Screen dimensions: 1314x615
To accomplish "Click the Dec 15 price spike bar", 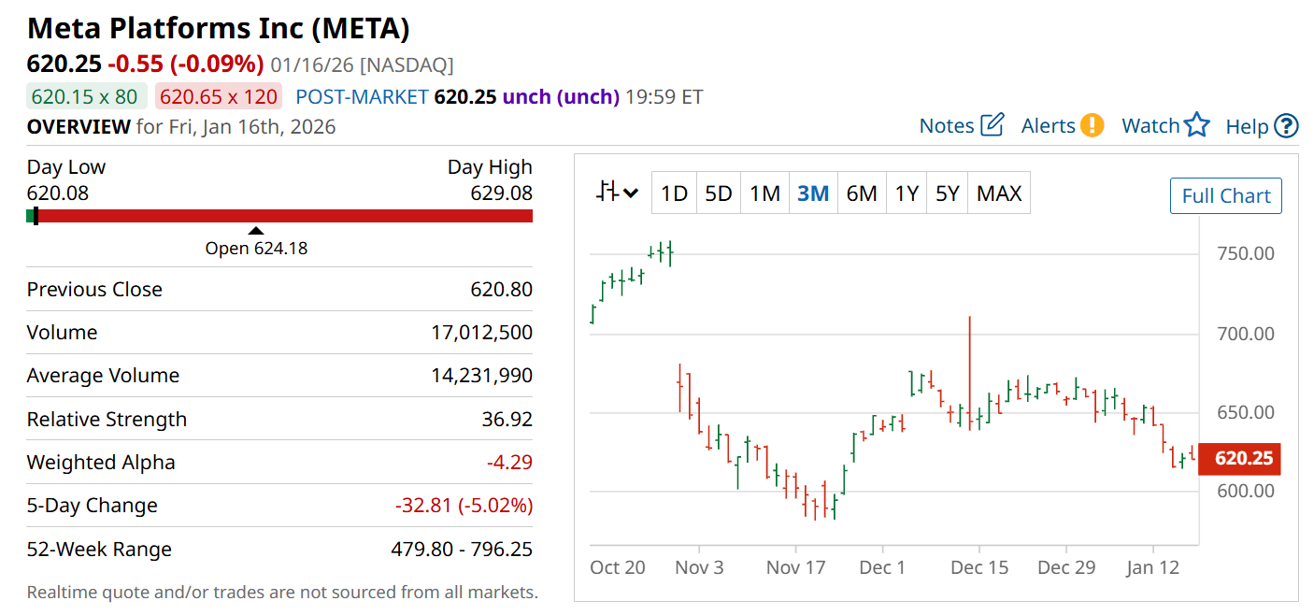I will (x=970, y=365).
